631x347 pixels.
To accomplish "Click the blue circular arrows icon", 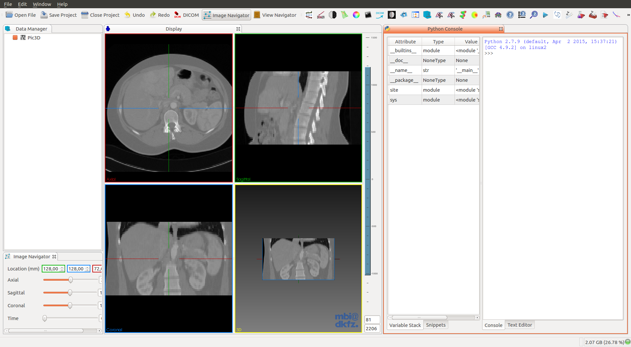I will click(557, 15).
